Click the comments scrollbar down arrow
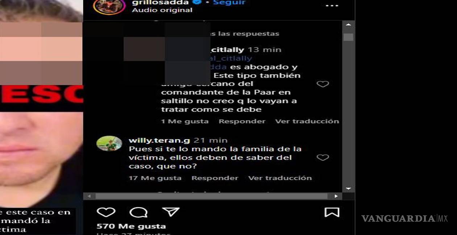The width and height of the screenshot is (457, 235). click(348, 189)
